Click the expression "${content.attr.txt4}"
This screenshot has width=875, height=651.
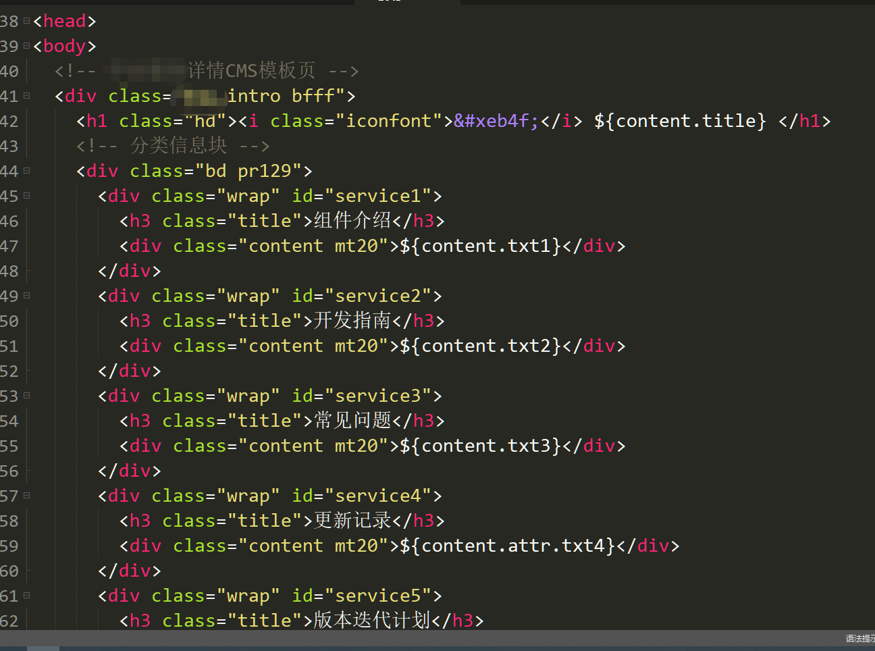coord(508,546)
